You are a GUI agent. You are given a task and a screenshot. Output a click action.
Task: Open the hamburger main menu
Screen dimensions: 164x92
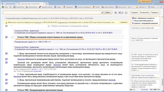[x=3, y=4]
